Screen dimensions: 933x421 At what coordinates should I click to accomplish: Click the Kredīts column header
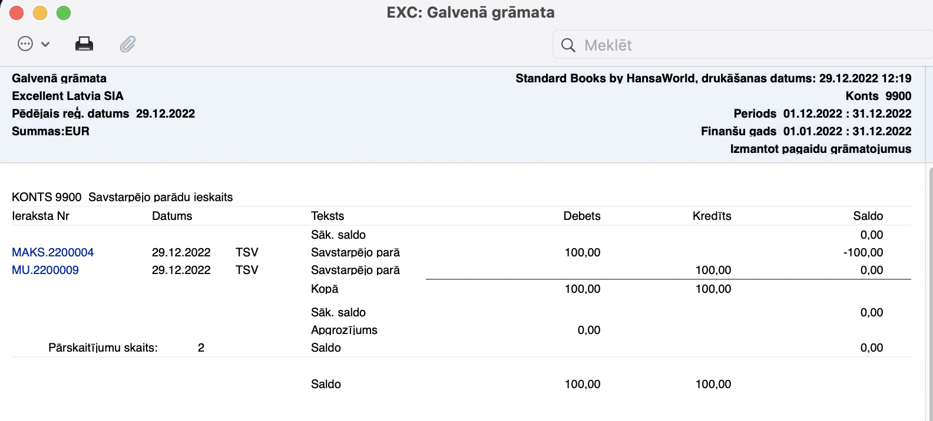coord(712,216)
